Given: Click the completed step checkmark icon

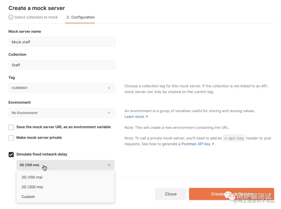Looking at the screenshot, I should click(x=11, y=17).
